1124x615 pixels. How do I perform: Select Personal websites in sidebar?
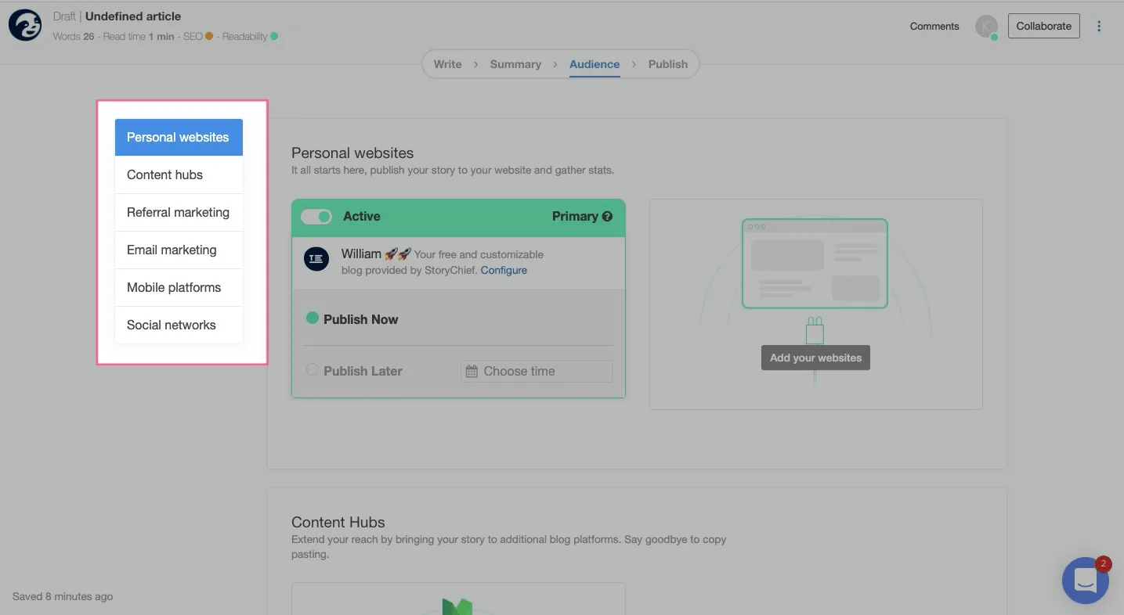(x=179, y=137)
